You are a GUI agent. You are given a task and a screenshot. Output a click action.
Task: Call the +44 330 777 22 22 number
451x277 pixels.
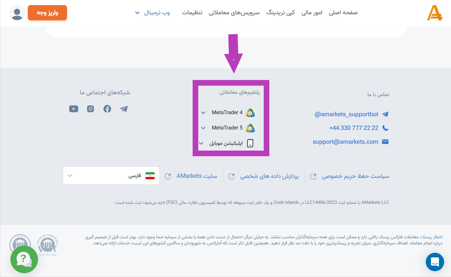pos(354,128)
